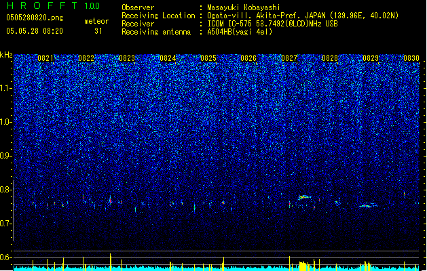Viewport: 427px width, 271px height.
Task: Click the wide yellow signal block under 0827
Action: point(303,266)
